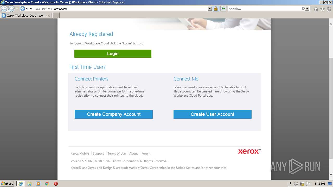Image resolution: width=333 pixels, height=187 pixels.
Task: Click the Internet Explorer back arrow
Action: pyautogui.click(x=4, y=9)
